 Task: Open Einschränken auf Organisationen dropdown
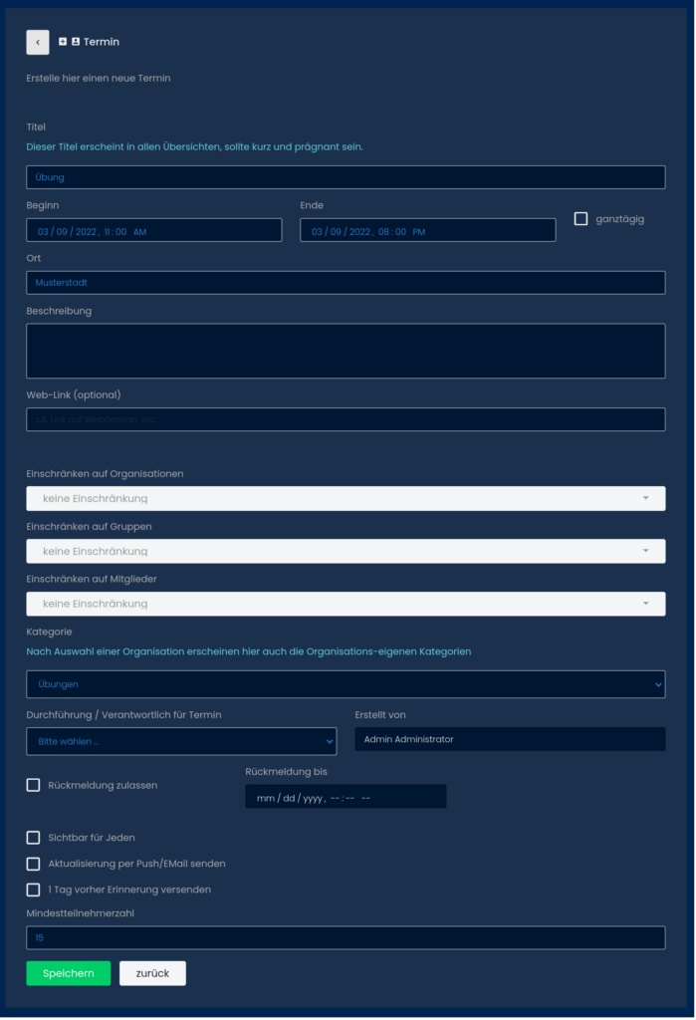346,498
